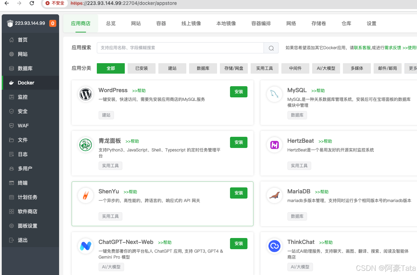Open 日志 in the sidebar

point(30,155)
